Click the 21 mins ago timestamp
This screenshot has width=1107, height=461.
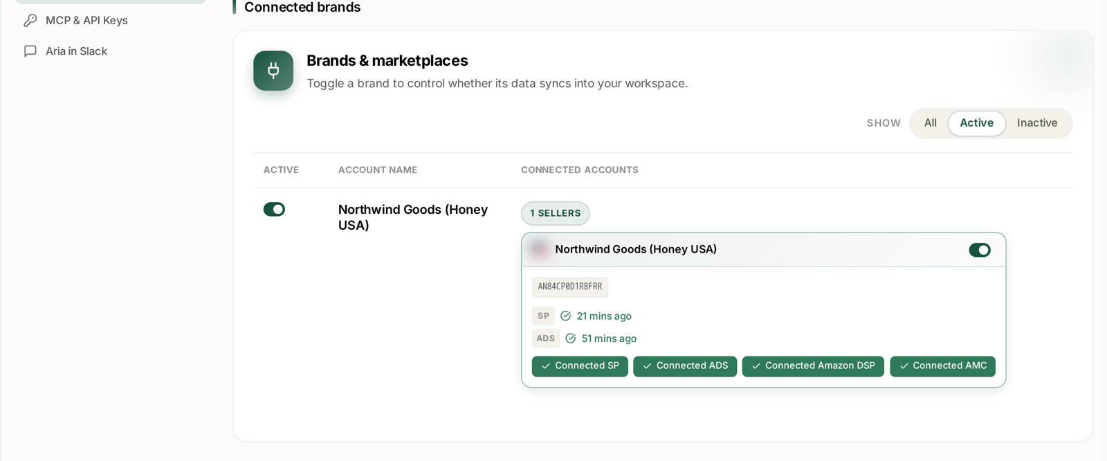(604, 316)
